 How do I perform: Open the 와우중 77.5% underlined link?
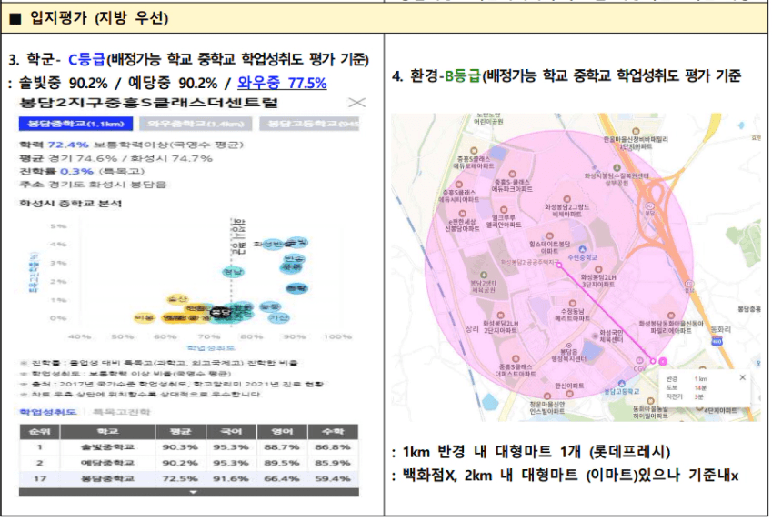pos(282,83)
